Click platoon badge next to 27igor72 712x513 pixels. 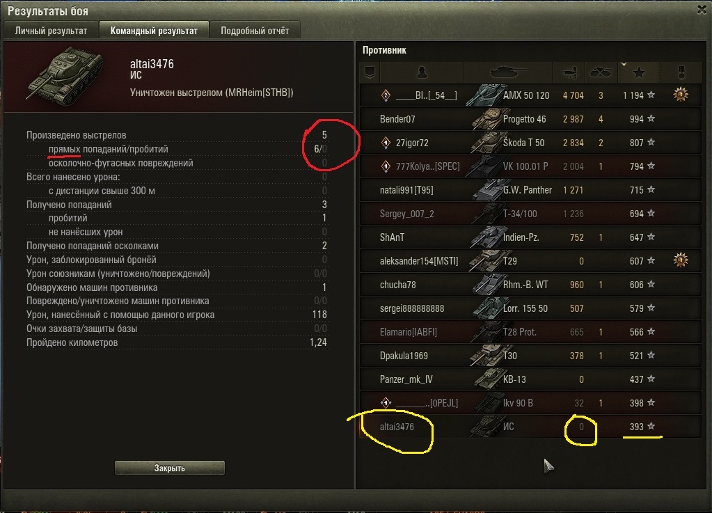pyautogui.click(x=386, y=143)
